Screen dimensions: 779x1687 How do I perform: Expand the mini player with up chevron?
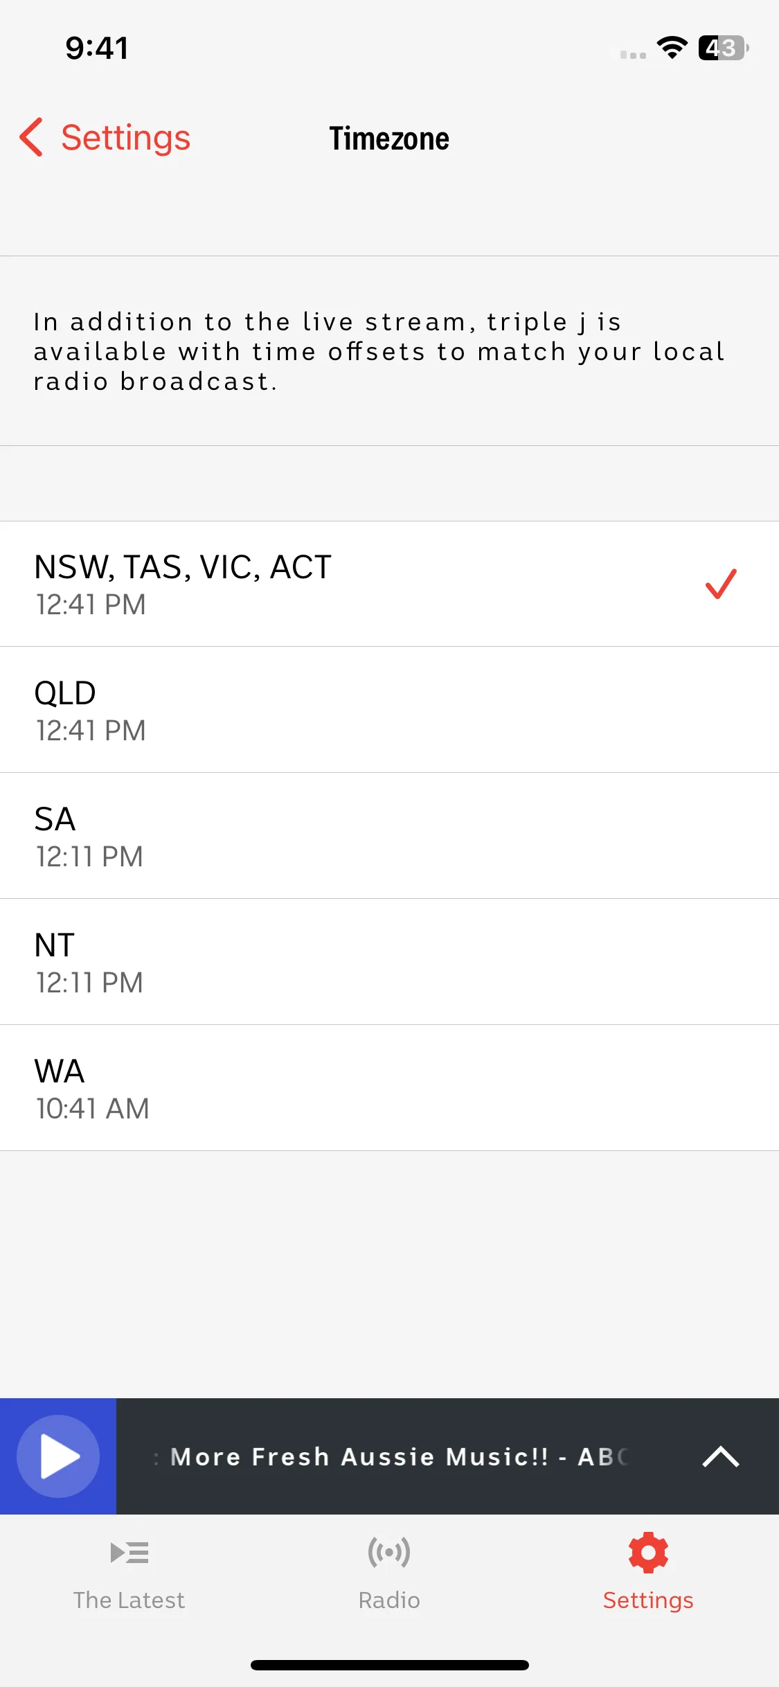(720, 1456)
